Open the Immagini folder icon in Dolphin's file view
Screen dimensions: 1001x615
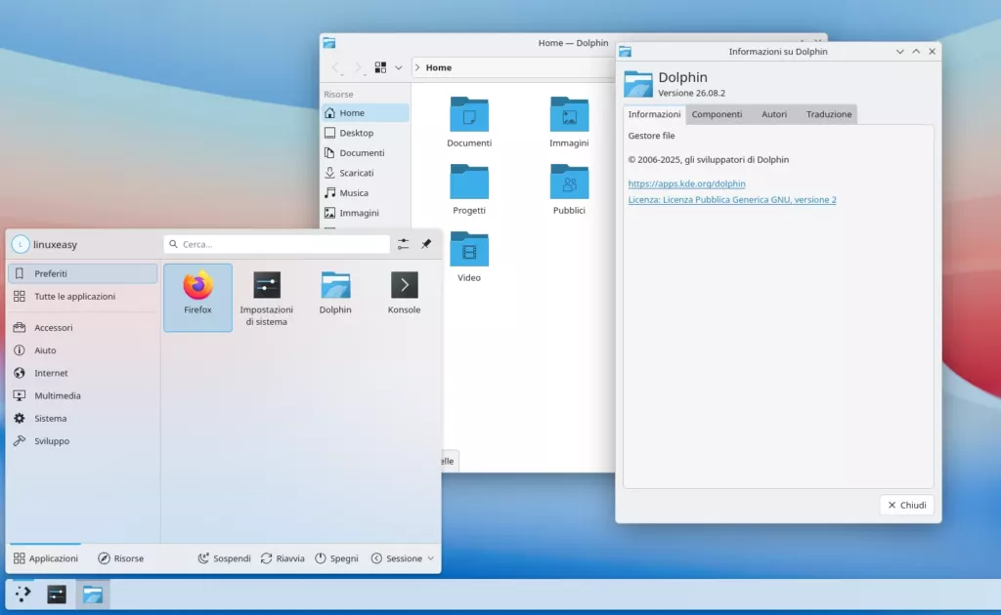click(x=569, y=122)
